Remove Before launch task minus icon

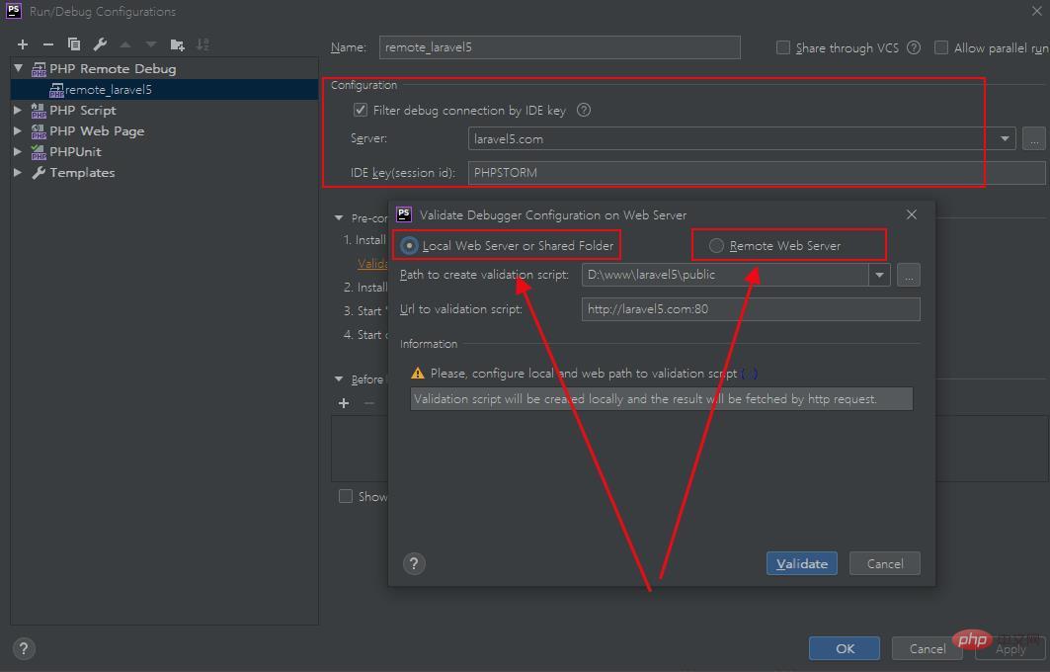(x=369, y=403)
